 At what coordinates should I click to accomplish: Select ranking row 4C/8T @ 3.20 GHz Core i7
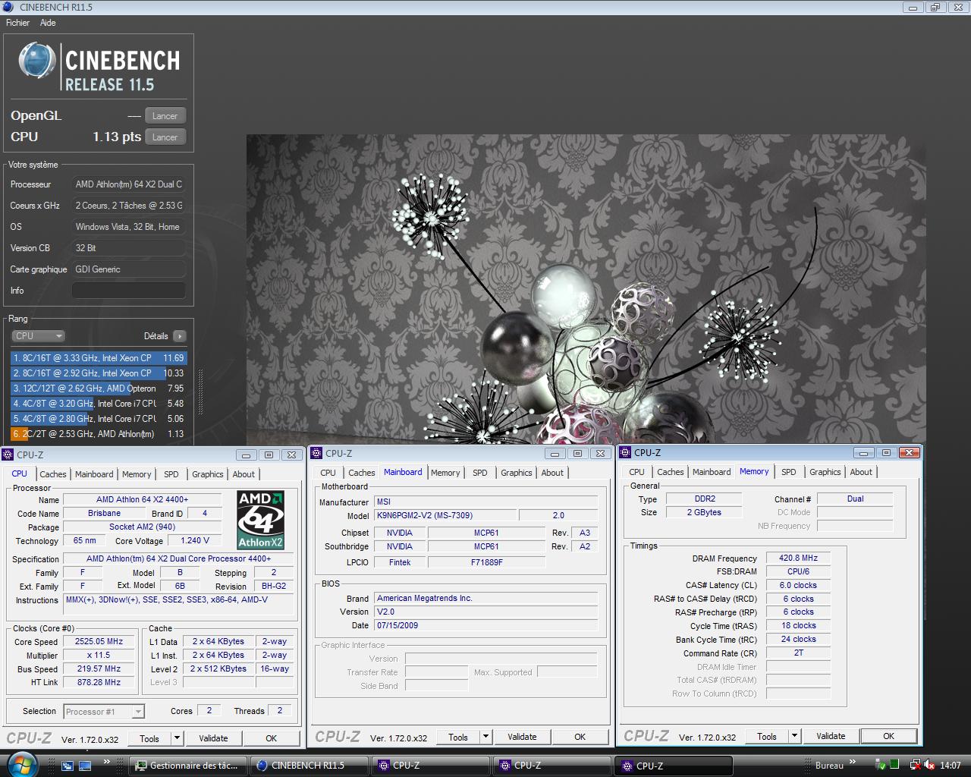tap(99, 403)
